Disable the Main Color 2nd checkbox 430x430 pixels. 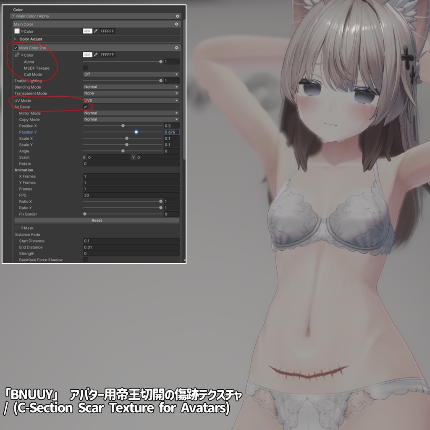click(x=15, y=48)
